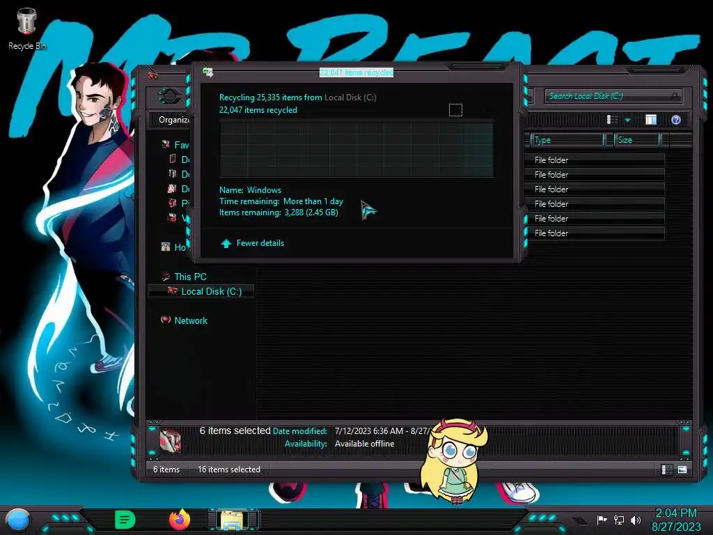Click the recycling dialog's title bar icon
This screenshot has width=713, height=535.
[x=208, y=72]
